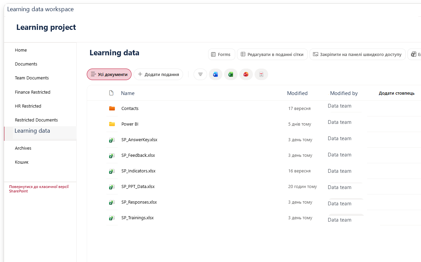Click Закріпити на панелі швидкого доступу
This screenshot has height=262, width=421.
(358, 54)
